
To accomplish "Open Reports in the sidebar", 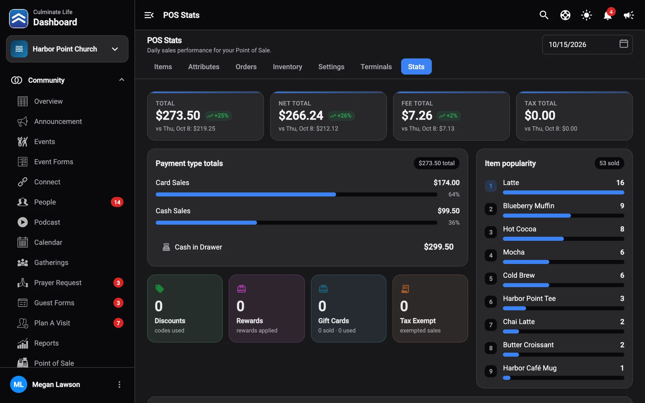I will [67, 343].
